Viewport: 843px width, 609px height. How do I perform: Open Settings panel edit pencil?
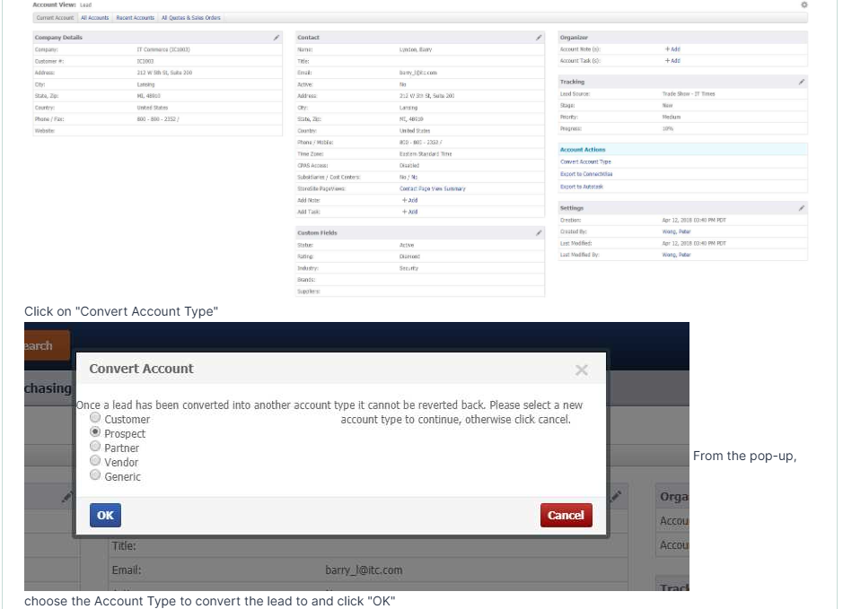click(801, 208)
